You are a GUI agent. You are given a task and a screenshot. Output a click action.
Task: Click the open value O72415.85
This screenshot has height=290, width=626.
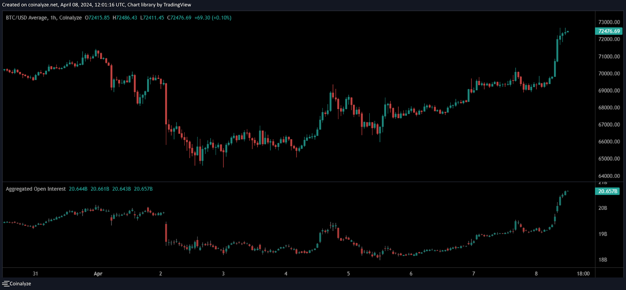pos(97,18)
